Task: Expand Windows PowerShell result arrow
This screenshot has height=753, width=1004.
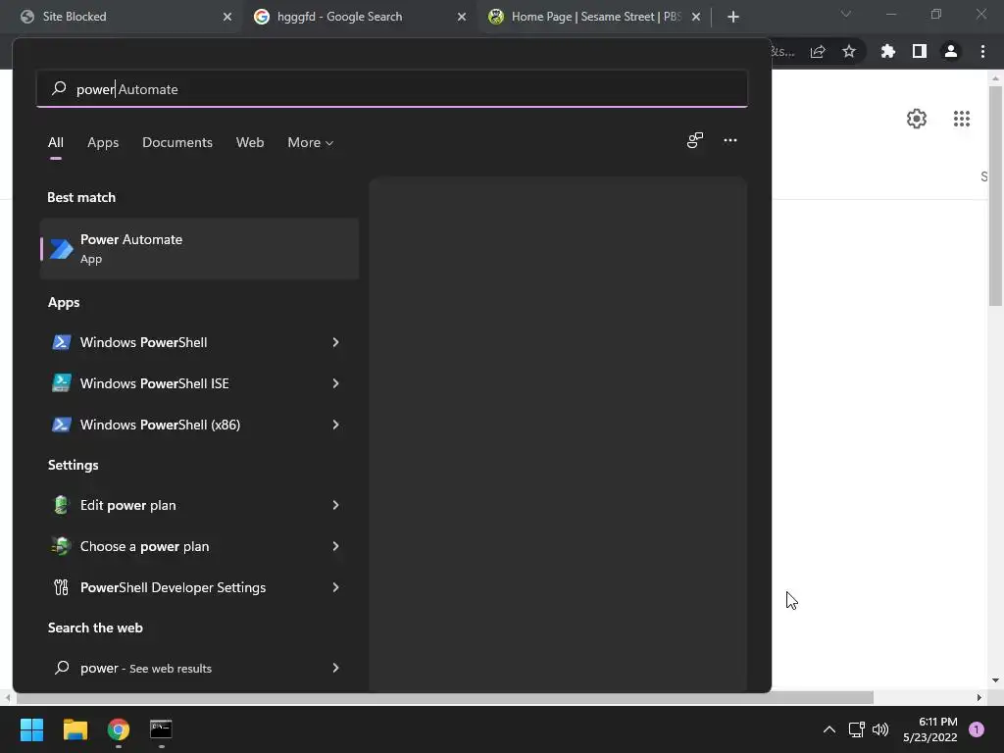Action: point(335,342)
